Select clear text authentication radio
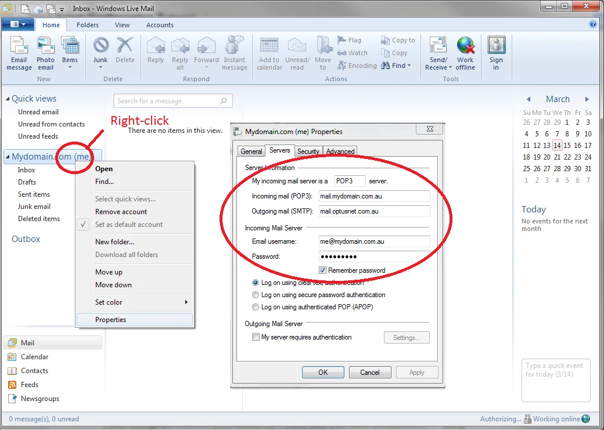The width and height of the screenshot is (604, 430). (x=256, y=283)
